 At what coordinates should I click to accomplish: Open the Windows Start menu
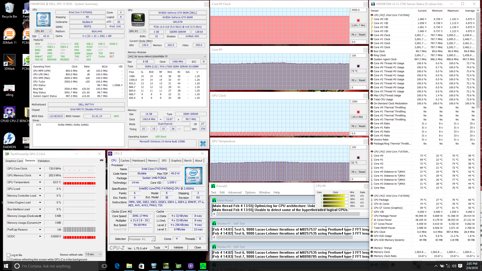coord(6,266)
